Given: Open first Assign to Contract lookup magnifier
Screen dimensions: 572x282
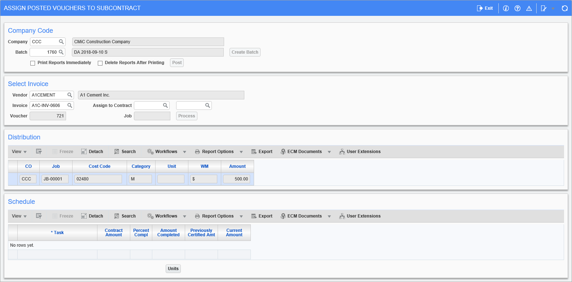Looking at the screenshot, I should click(x=165, y=106).
